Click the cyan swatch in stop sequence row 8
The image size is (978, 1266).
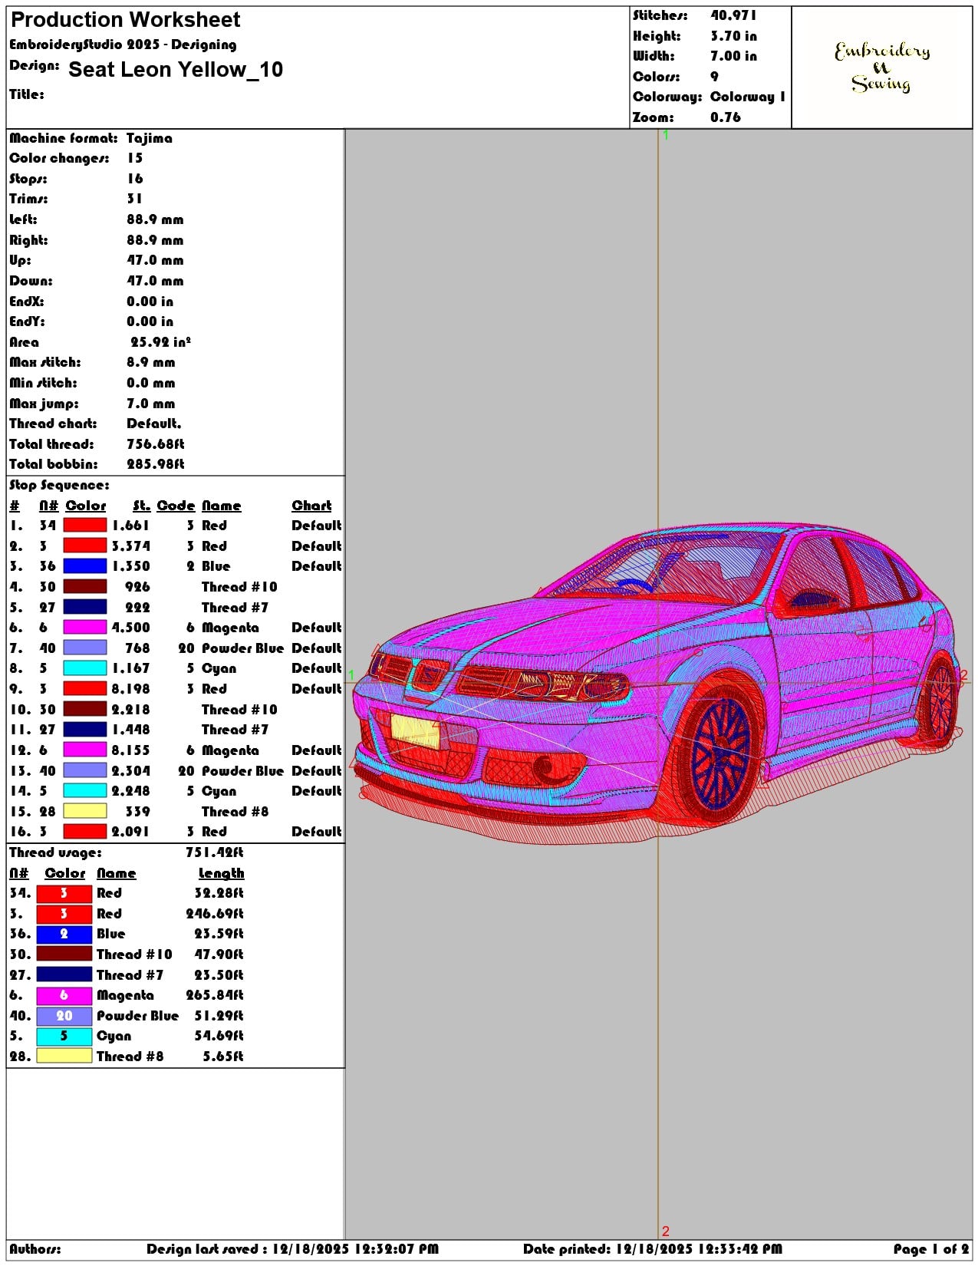[x=84, y=668]
